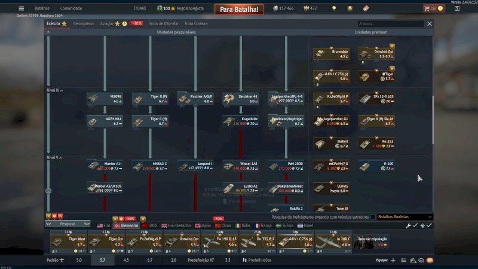Viewport: 478px width, 269px height.
Task: Select the Suécia nation tab
Action: [x=284, y=226]
